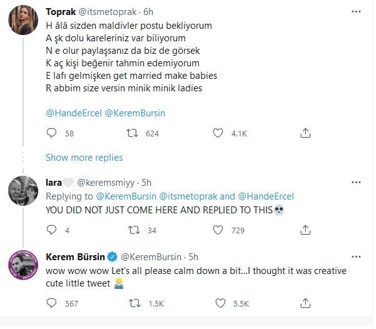376x329 pixels.
Task: Reply to lara's tweet
Action: point(52,231)
